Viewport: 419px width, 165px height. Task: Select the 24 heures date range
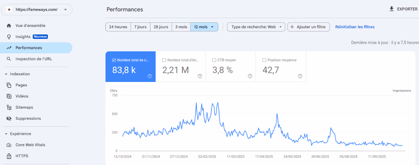(x=118, y=27)
